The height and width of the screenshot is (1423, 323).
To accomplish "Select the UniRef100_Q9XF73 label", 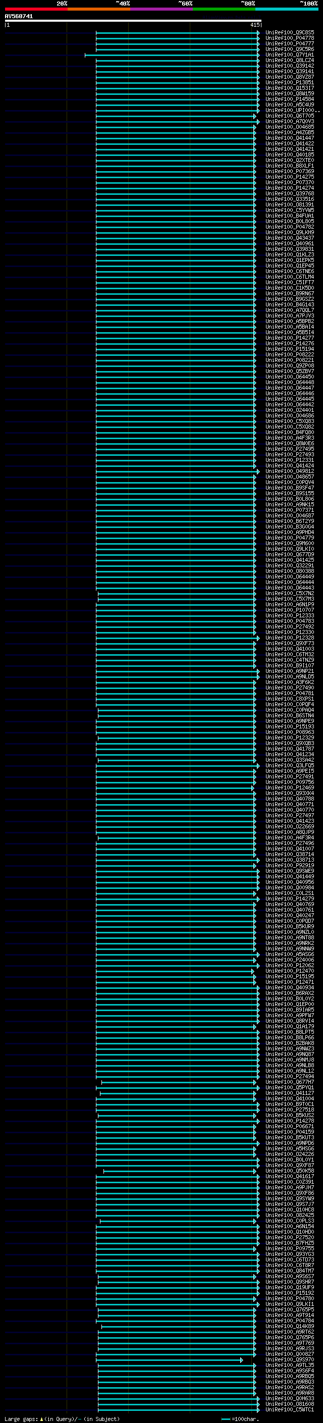I will [x=289, y=643].
